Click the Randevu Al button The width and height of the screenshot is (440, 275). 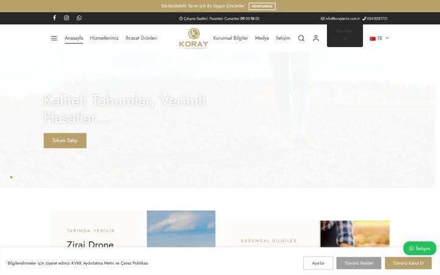(345, 35)
